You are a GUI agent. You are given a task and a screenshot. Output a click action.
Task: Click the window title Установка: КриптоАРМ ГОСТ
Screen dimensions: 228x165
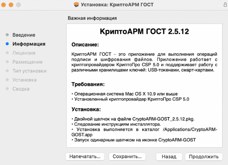click(x=117, y=5)
